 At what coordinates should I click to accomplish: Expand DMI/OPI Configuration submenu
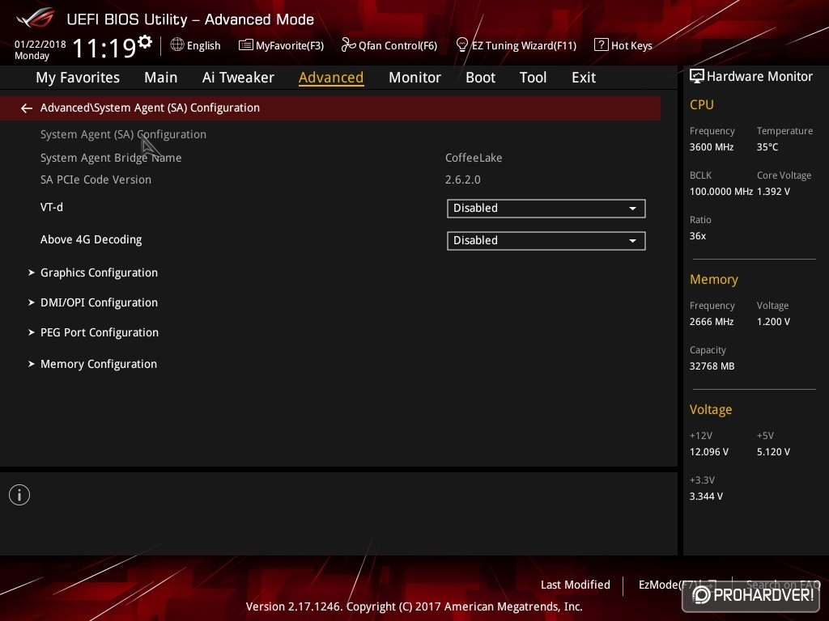pos(99,302)
